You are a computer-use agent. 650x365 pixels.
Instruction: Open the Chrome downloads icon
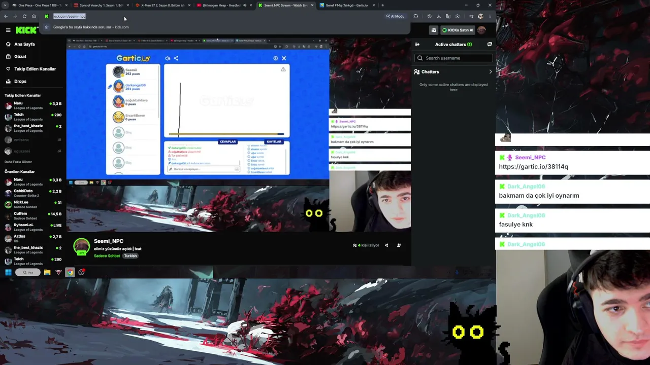click(439, 16)
